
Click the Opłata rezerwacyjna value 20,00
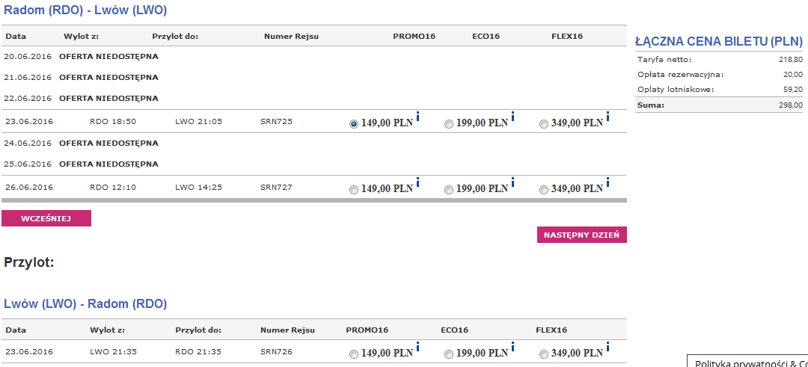click(x=792, y=75)
